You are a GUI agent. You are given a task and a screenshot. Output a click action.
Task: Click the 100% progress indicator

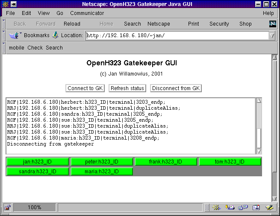coord(35,207)
